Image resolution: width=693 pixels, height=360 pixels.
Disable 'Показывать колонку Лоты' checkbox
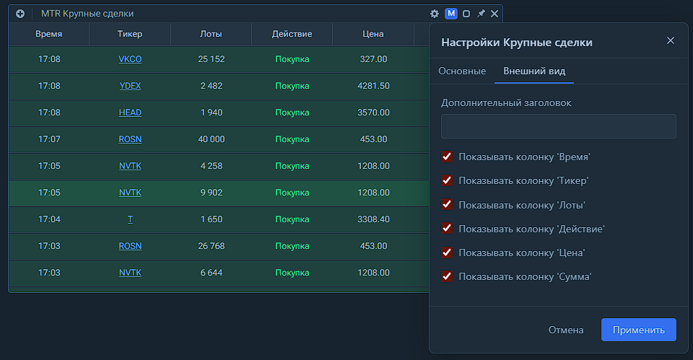[x=447, y=204]
